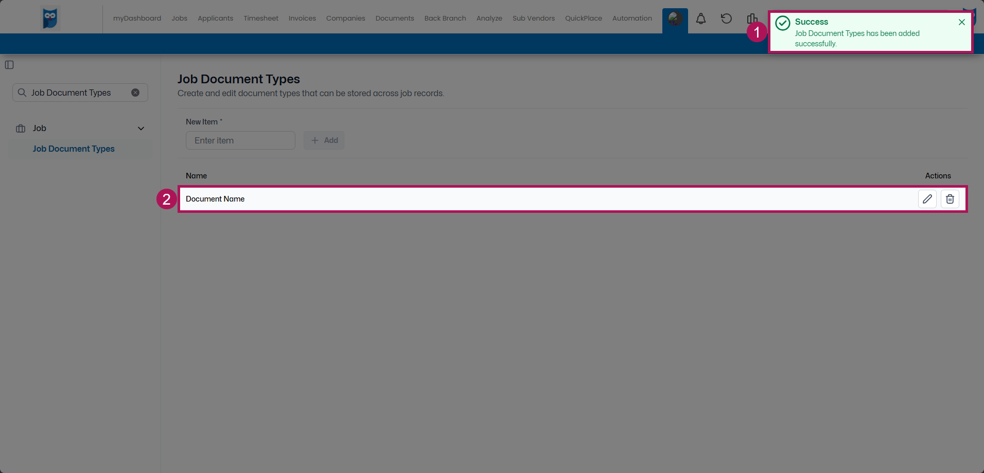Open the companies building icon in header
This screenshot has width=984, height=473.
tap(752, 19)
